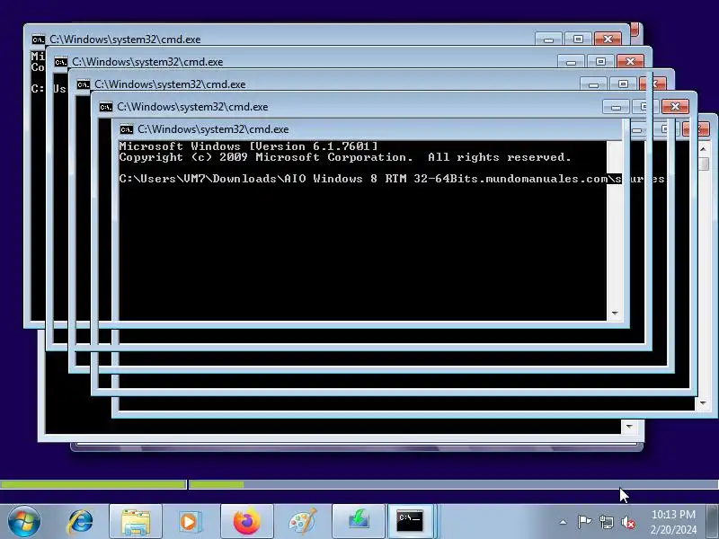The height and width of the screenshot is (539, 719).
Task: Close the backmost cmd.exe window
Action: pos(608,39)
